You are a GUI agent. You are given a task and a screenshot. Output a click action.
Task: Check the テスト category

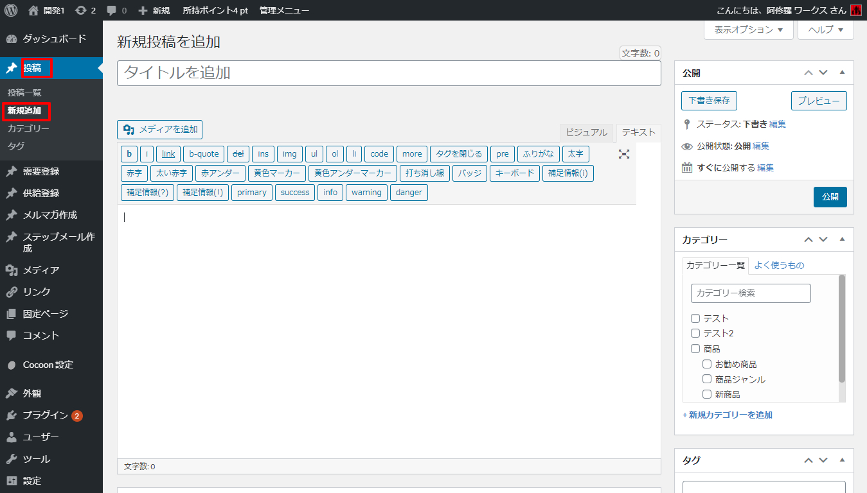click(695, 318)
